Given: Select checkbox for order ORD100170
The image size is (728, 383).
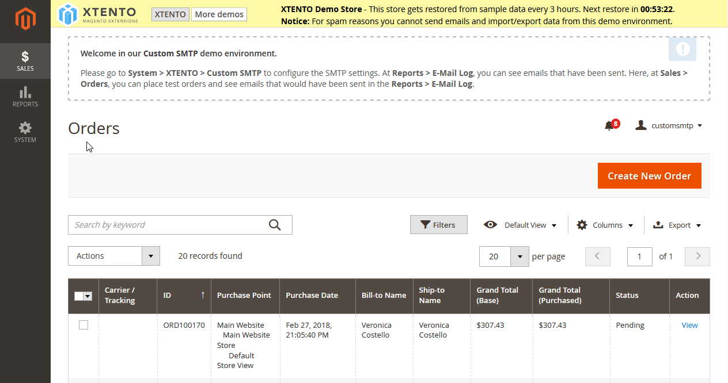Looking at the screenshot, I should 84,325.
